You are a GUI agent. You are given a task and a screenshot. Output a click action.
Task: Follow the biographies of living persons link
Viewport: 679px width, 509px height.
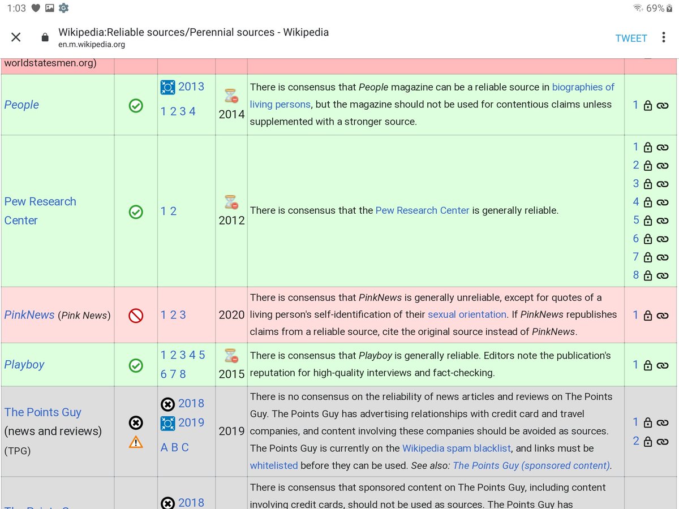(x=432, y=96)
